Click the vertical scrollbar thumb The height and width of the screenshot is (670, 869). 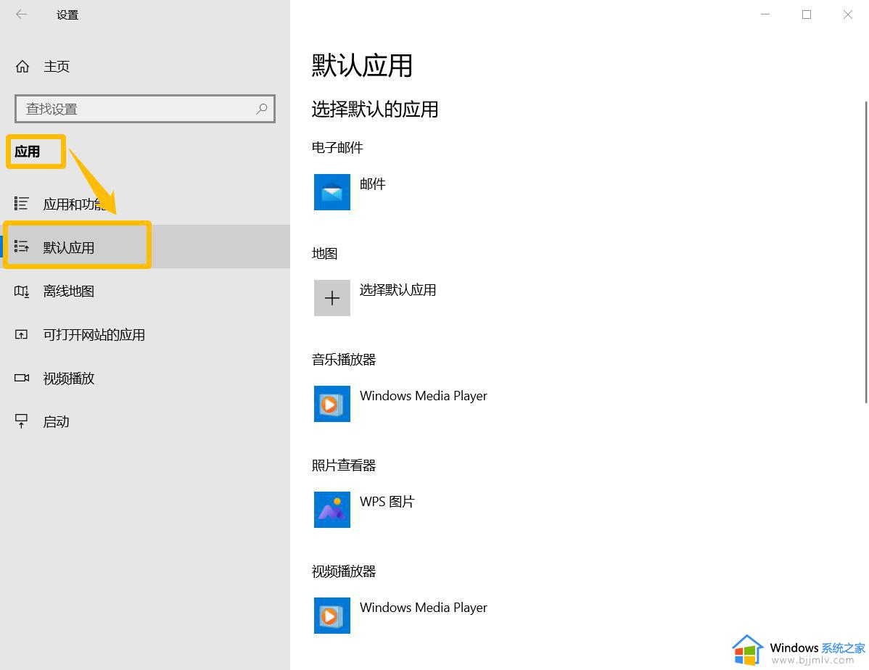click(x=865, y=252)
